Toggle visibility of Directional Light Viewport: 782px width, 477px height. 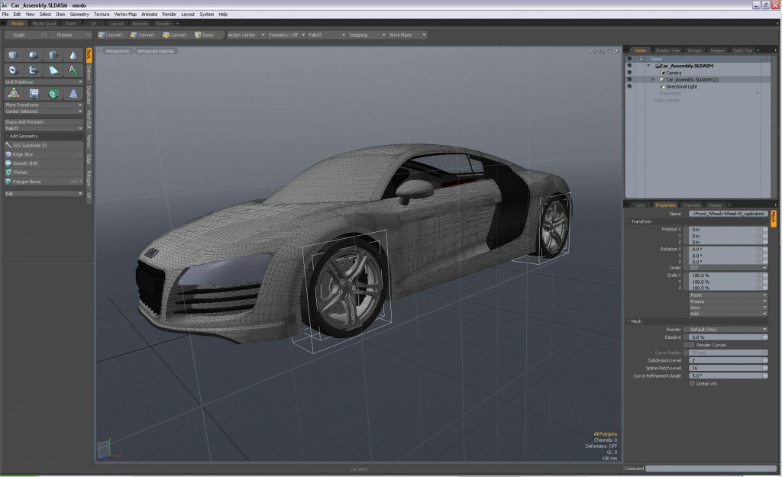pos(629,87)
